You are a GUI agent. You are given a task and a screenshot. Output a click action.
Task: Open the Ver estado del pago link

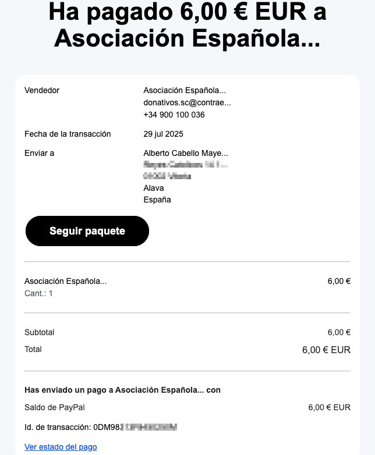pos(61,447)
